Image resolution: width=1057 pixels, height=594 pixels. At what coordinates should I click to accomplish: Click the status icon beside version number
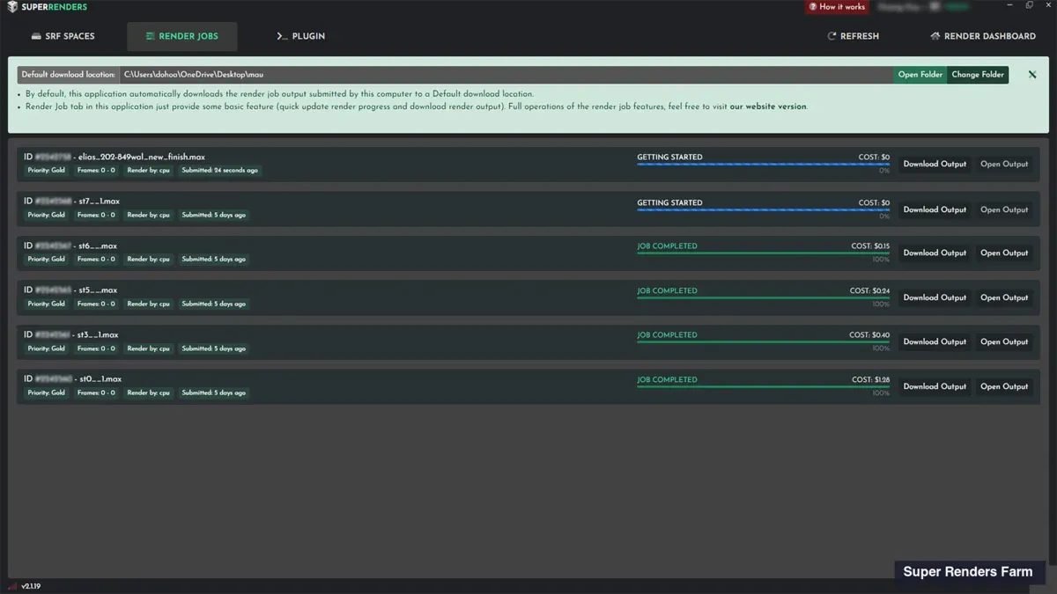[x=12, y=586]
